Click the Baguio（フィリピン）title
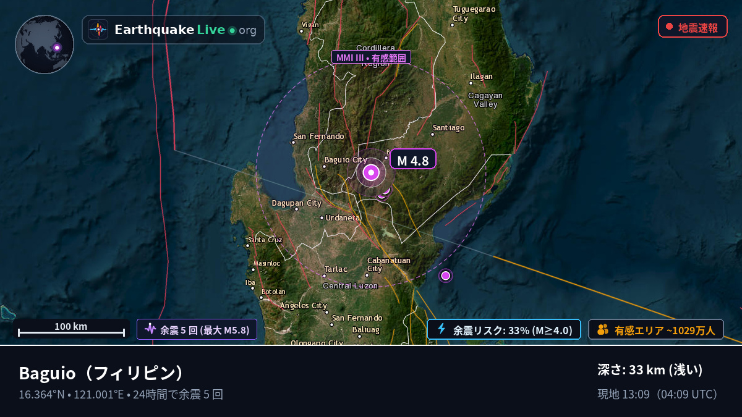Screen dimensions: 742x417 [103, 373]
